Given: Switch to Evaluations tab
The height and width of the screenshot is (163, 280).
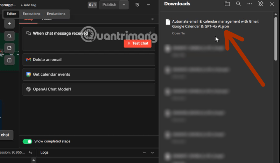Looking at the screenshot, I should pyautogui.click(x=56, y=14).
